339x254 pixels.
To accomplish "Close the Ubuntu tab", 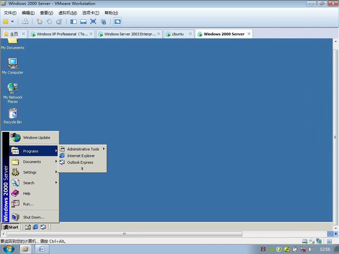I will pos(190,34).
